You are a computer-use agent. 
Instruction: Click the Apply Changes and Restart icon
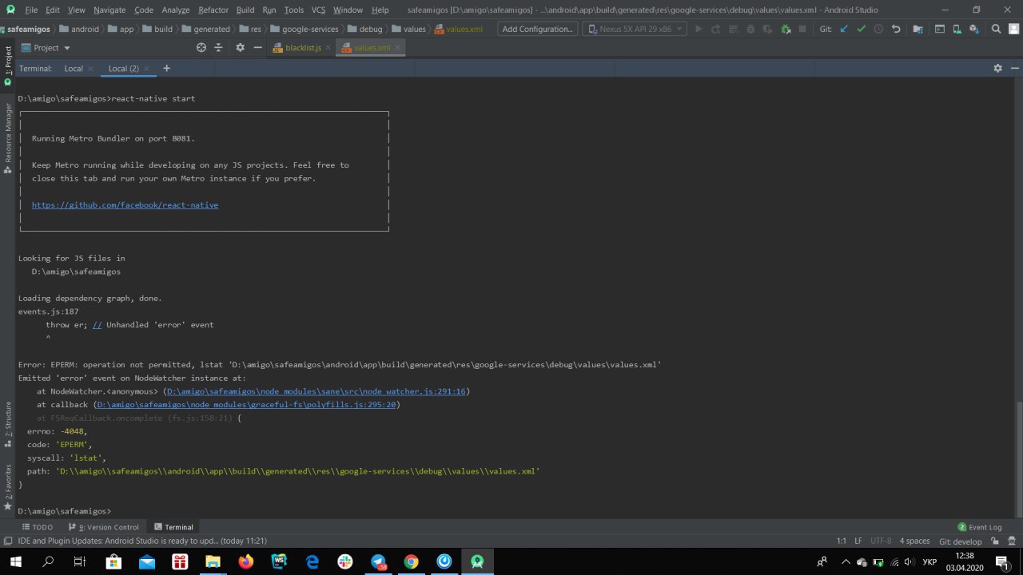(x=716, y=29)
